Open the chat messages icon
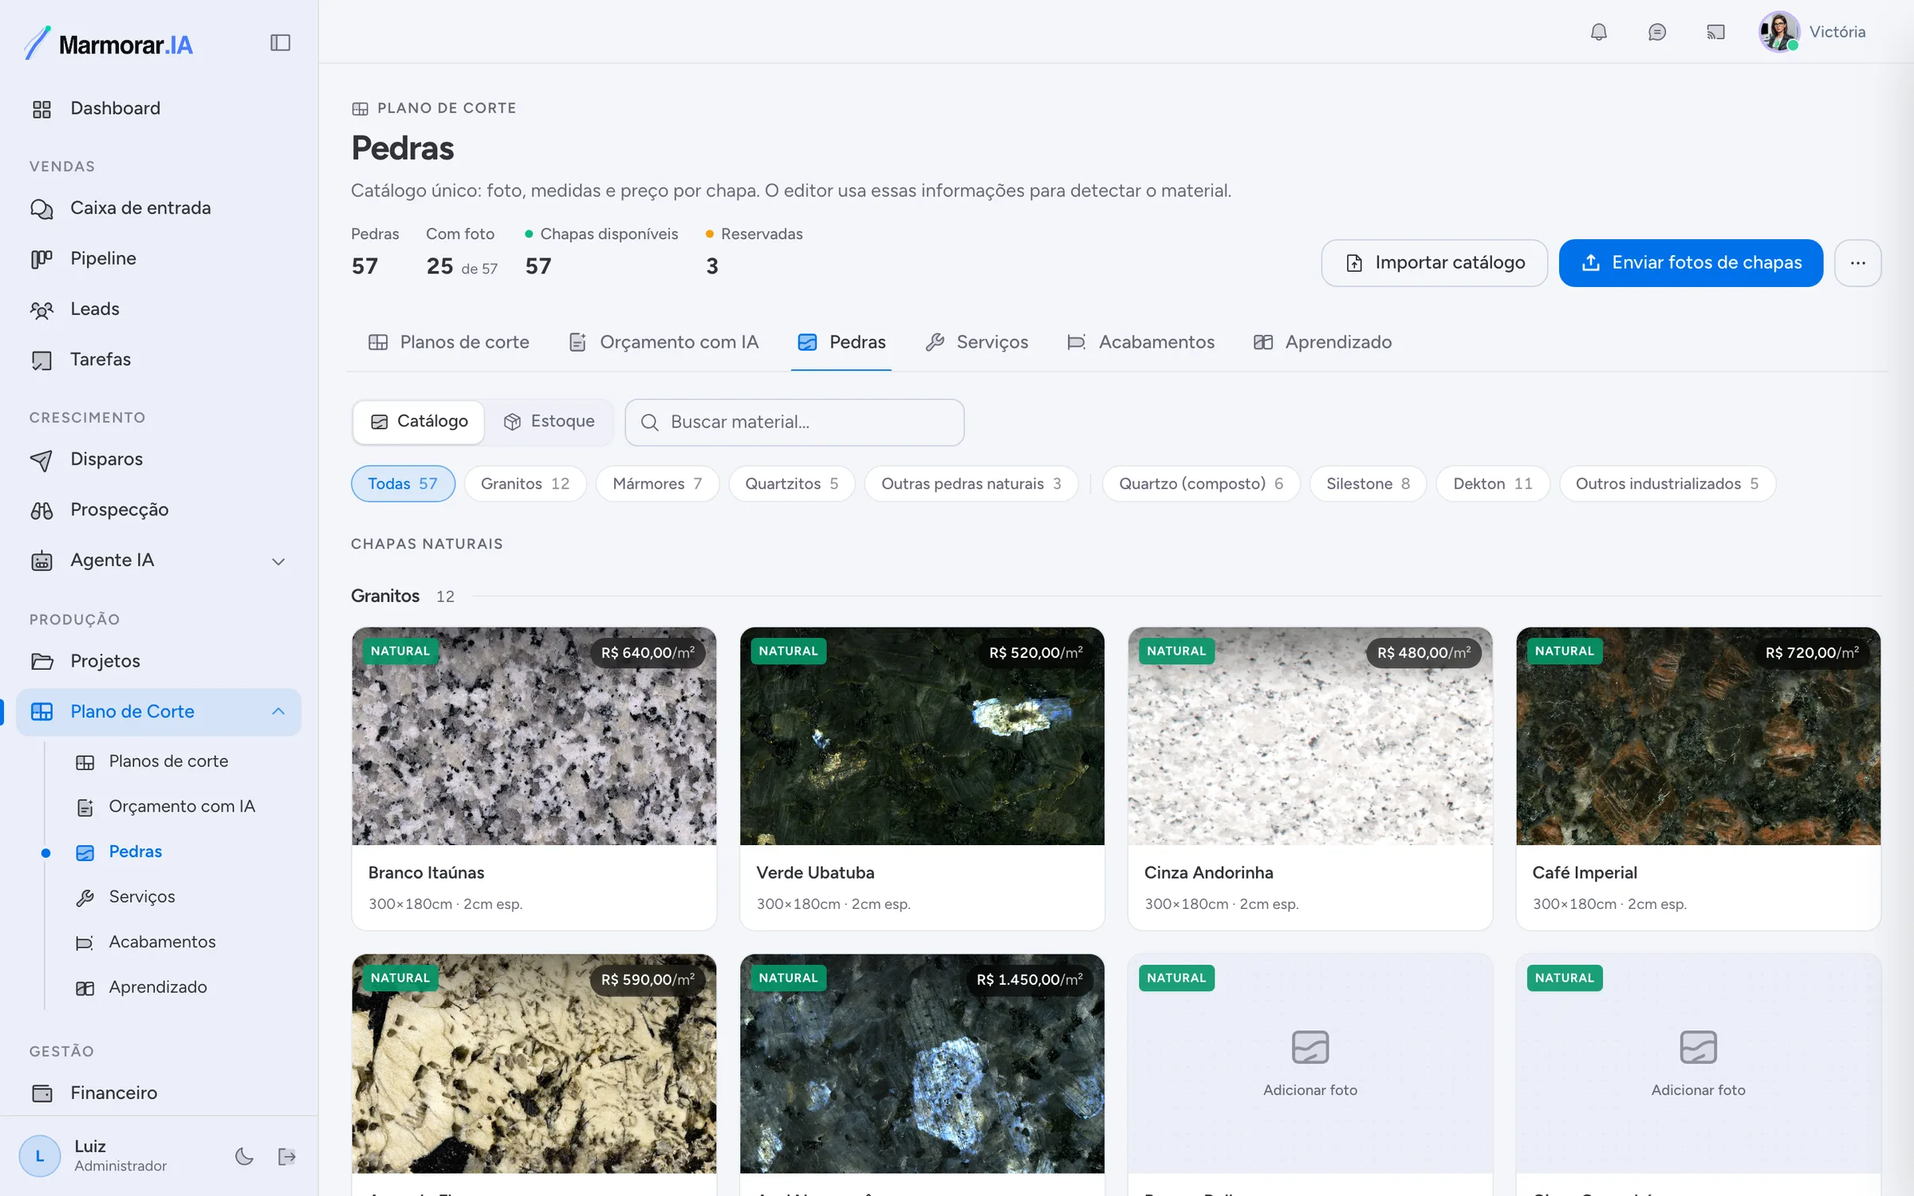1914x1196 pixels. click(x=1656, y=32)
